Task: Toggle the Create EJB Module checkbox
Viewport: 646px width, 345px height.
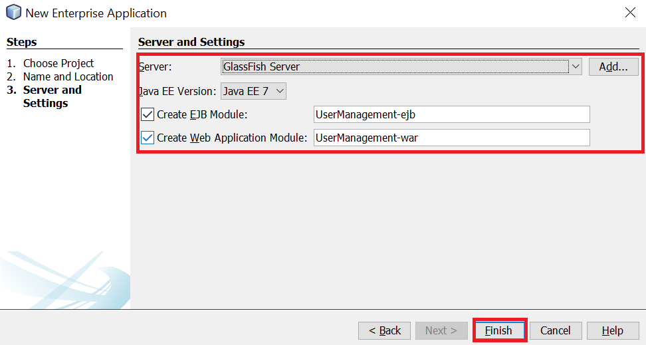Action: (148, 114)
